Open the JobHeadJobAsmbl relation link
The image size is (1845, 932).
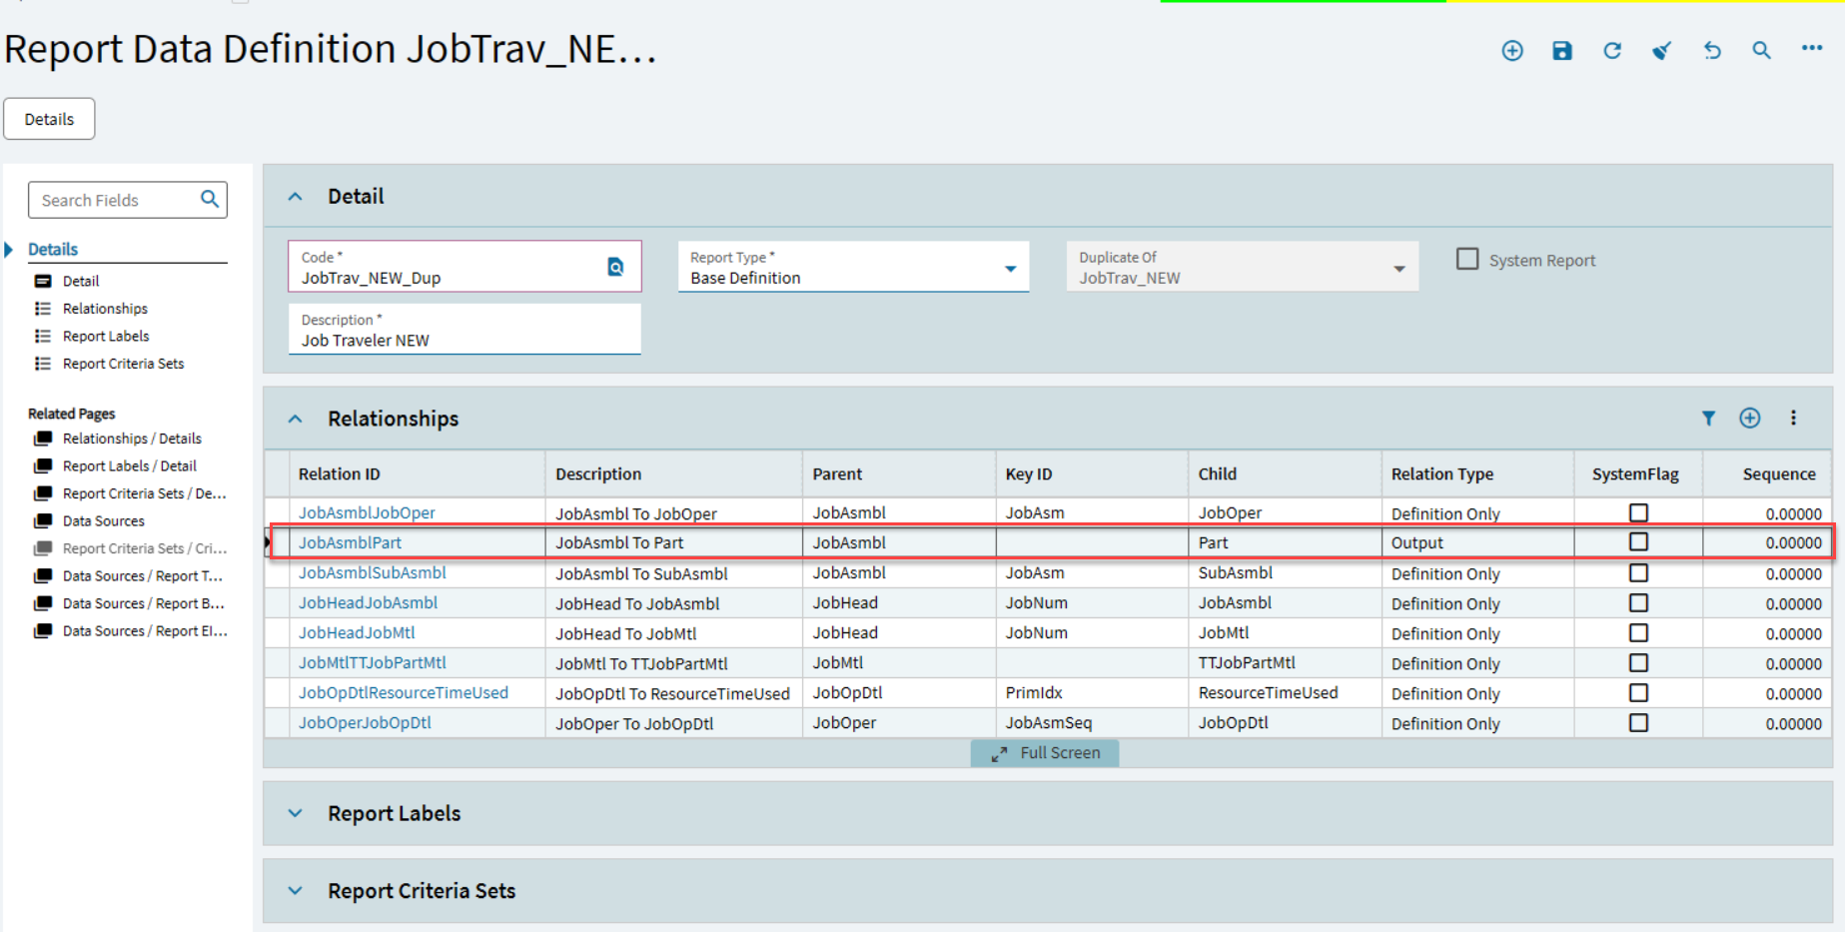coord(368,603)
